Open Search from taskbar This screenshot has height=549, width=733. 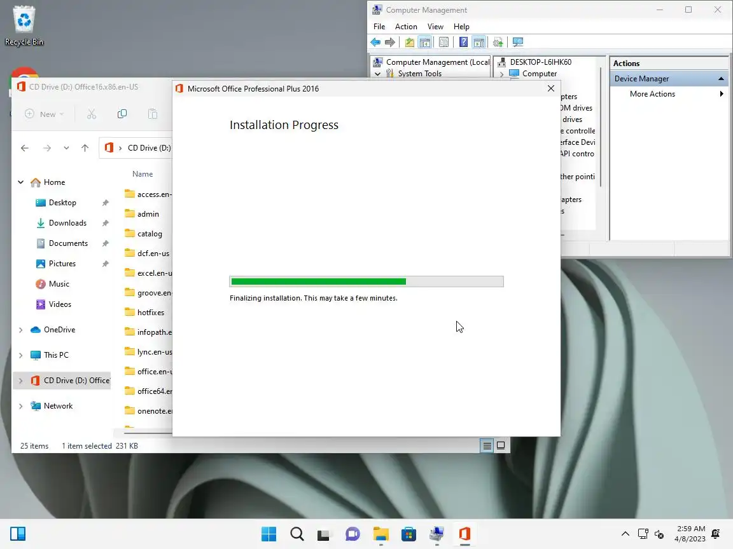[x=297, y=534]
